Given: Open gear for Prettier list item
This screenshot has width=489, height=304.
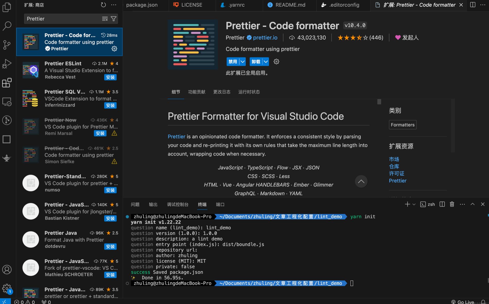Looking at the screenshot, I should coord(114,49).
